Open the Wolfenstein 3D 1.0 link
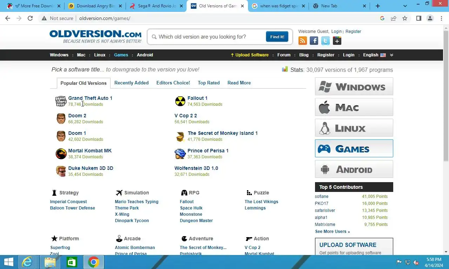Viewport: 449px width, 269px height. pos(196,168)
